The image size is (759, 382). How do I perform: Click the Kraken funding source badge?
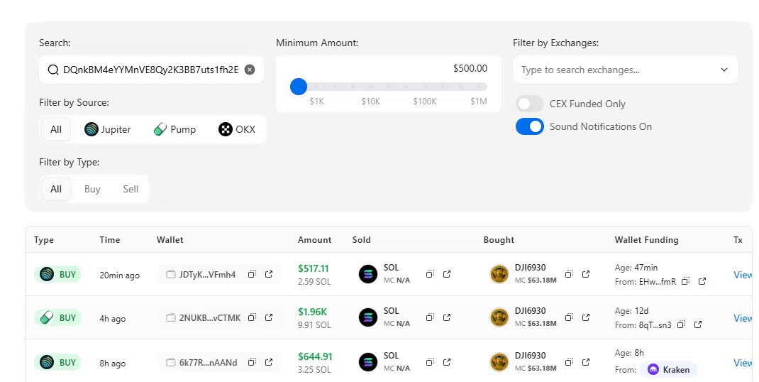pyautogui.click(x=668, y=369)
